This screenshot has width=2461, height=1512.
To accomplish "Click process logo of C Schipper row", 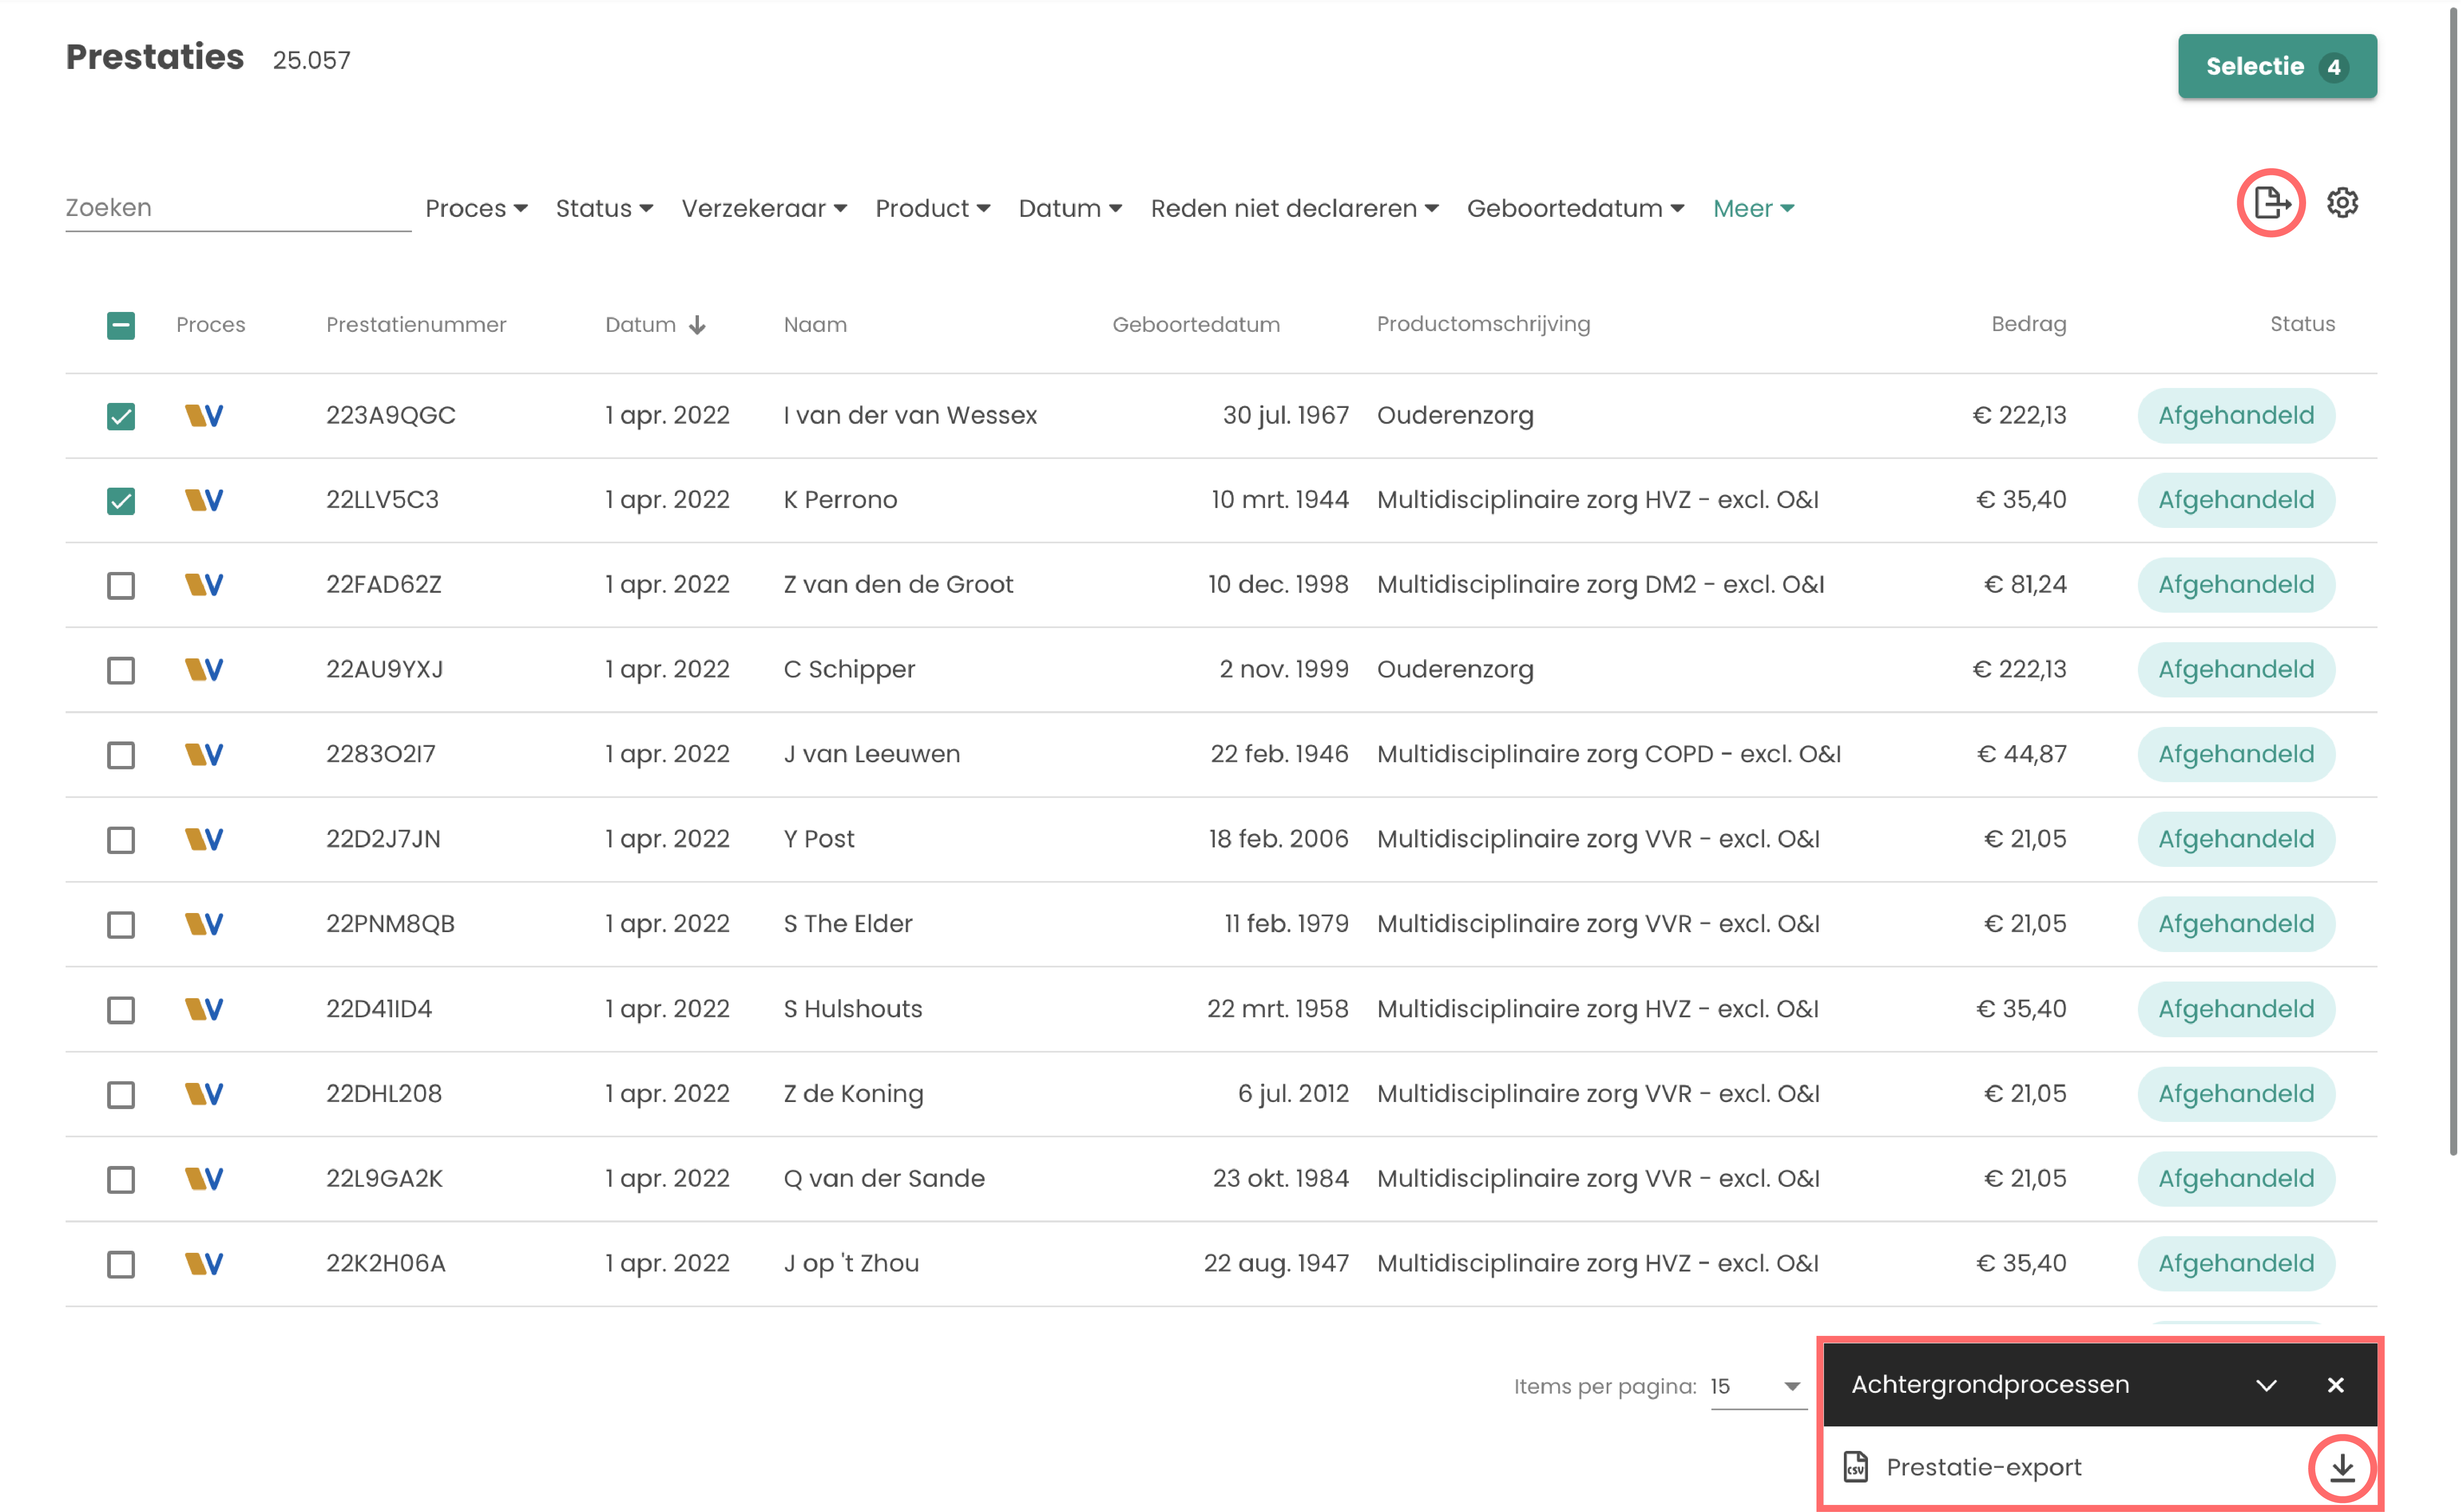I will click(204, 670).
